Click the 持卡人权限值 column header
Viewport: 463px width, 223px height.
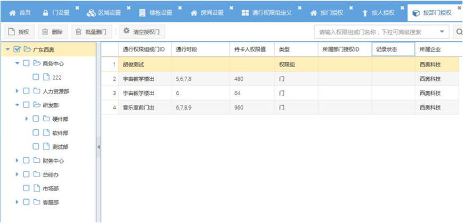pos(252,49)
